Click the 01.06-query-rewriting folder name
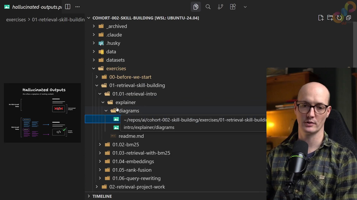 tap(136, 178)
